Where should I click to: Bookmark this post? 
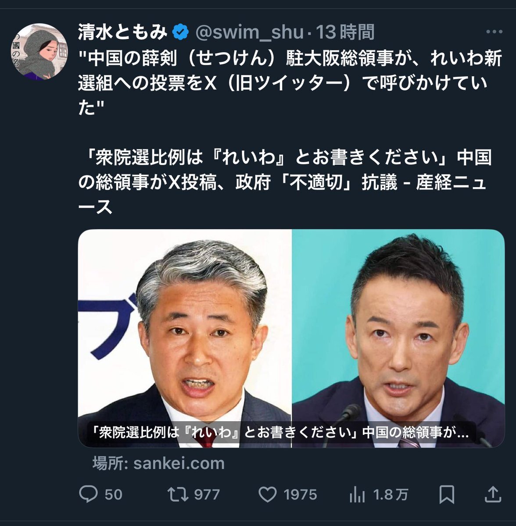tap(447, 494)
